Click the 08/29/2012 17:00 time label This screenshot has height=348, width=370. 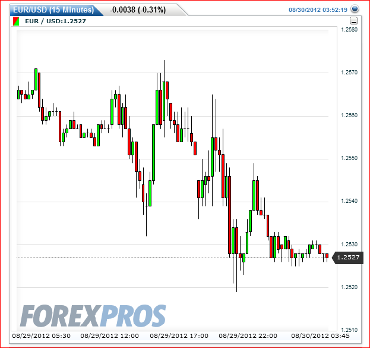click(x=179, y=336)
